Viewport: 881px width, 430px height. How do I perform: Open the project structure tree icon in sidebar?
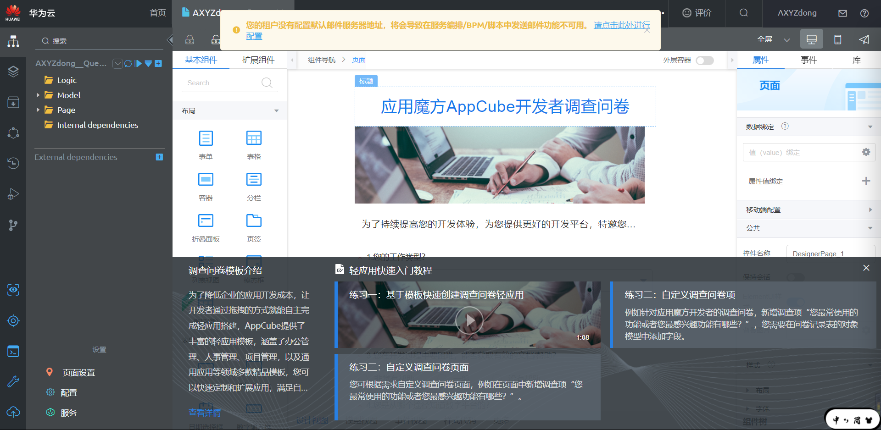[13, 42]
